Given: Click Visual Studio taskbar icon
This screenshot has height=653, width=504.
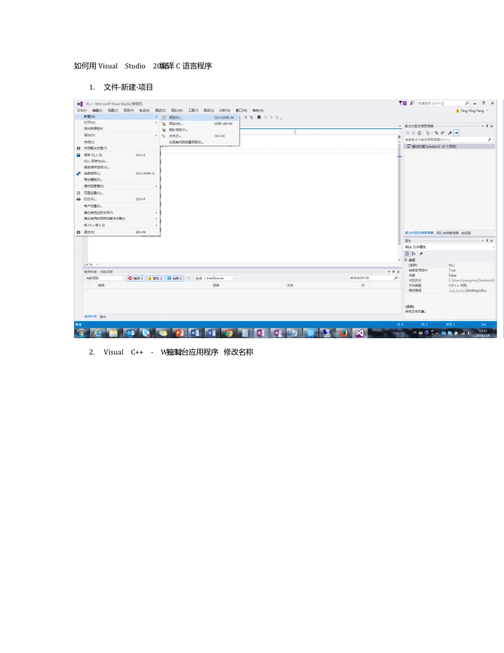Looking at the screenshot, I should (360, 333).
